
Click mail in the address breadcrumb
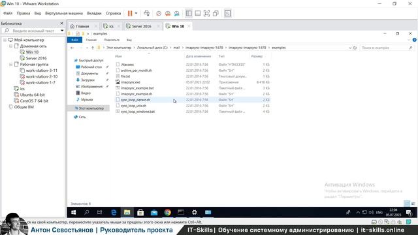pyautogui.click(x=176, y=48)
